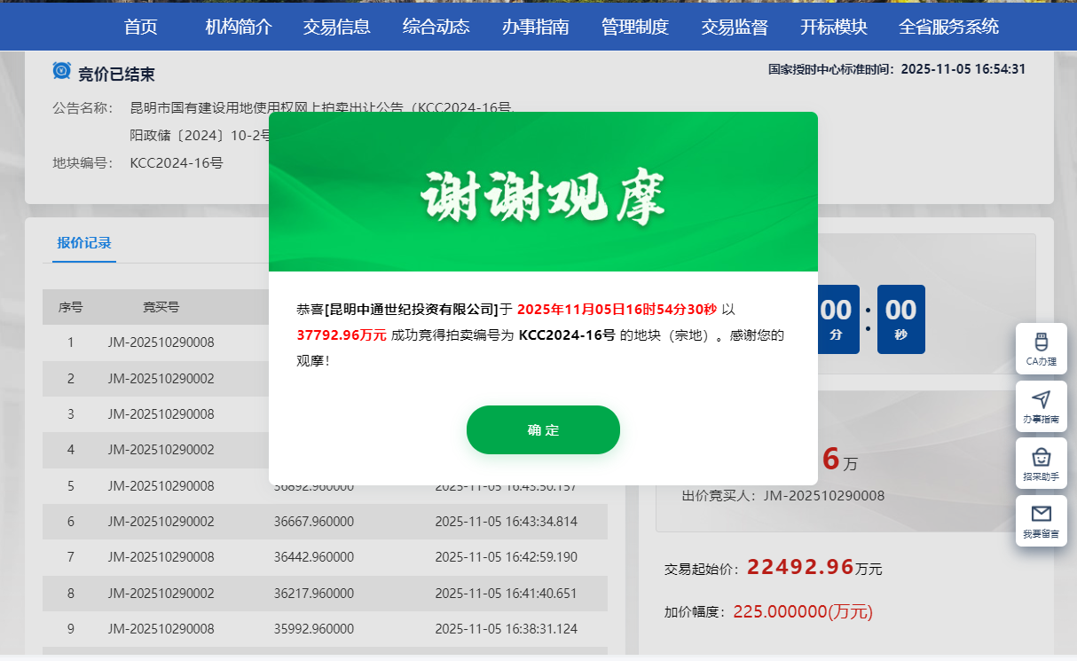Click the 谢谢观摩 banner image
The width and height of the screenshot is (1077, 661).
click(x=543, y=192)
